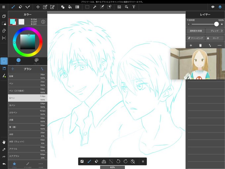This screenshot has height=169, width=225.
Task: Click the opacity slider handle
Action: pos(216,24)
